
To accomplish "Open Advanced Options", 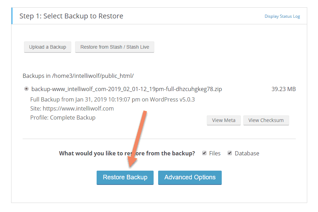I will coord(190,177).
